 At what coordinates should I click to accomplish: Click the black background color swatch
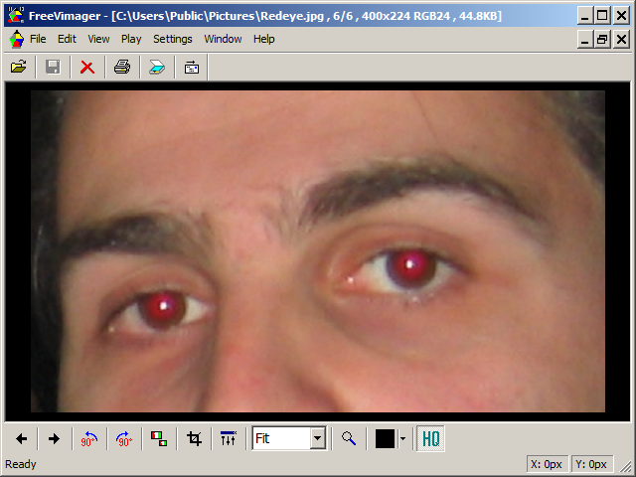[385, 438]
